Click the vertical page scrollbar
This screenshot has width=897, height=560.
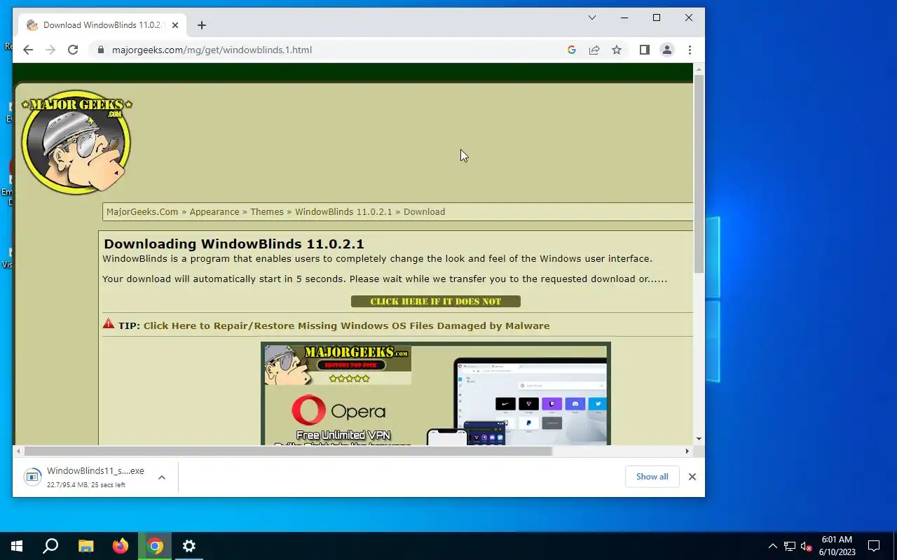[x=699, y=173]
